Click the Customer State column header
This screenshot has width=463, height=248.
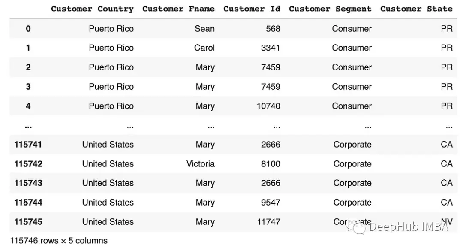point(416,9)
